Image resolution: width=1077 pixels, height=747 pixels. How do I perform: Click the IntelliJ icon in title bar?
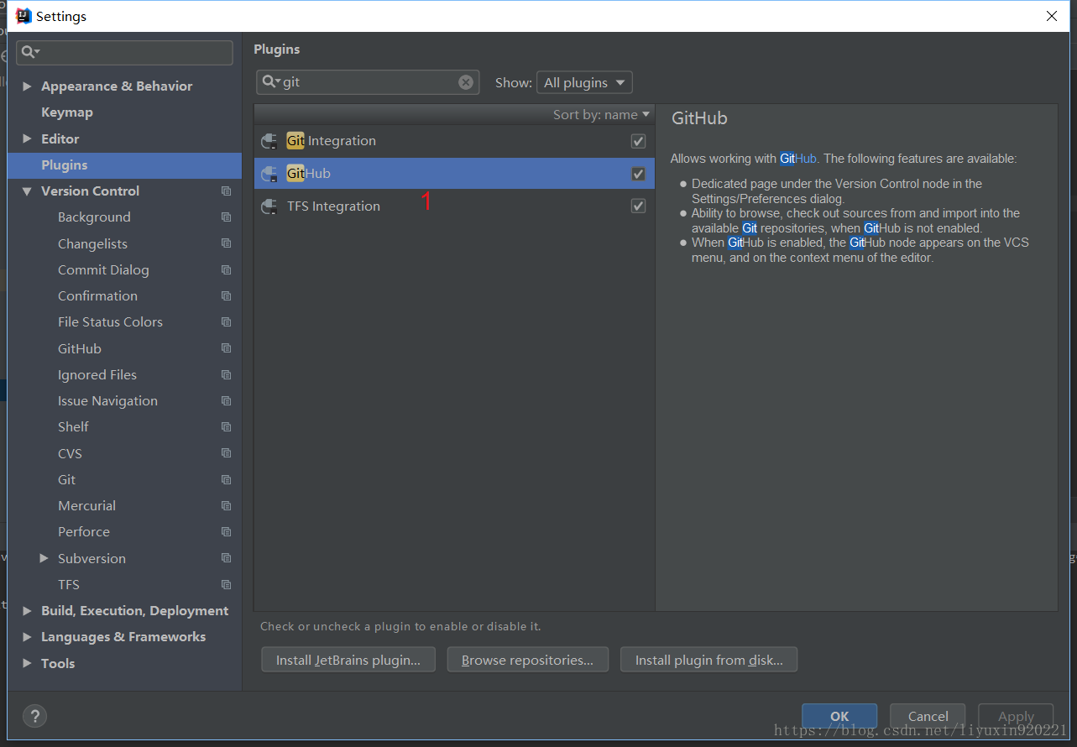pos(24,16)
